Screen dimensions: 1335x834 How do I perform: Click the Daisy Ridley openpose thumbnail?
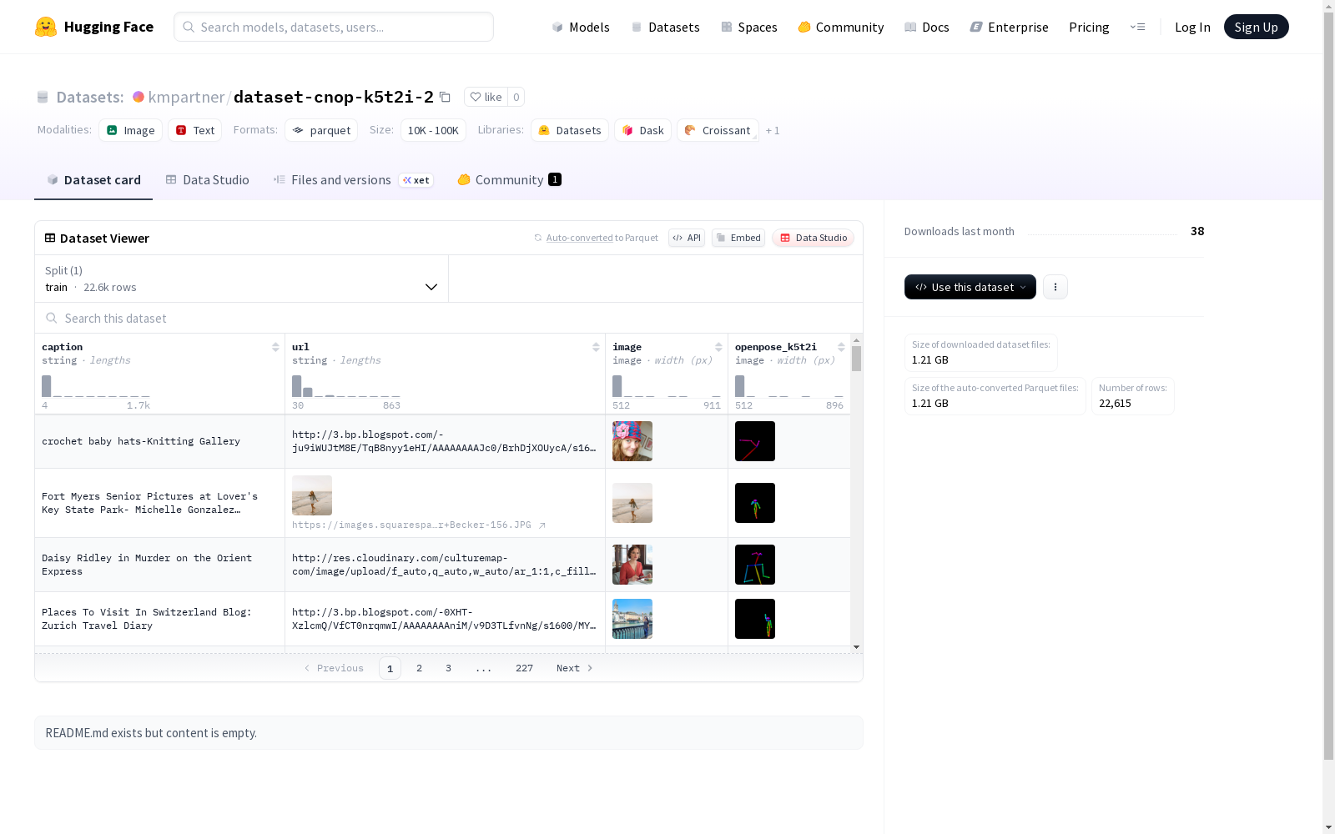point(755,565)
